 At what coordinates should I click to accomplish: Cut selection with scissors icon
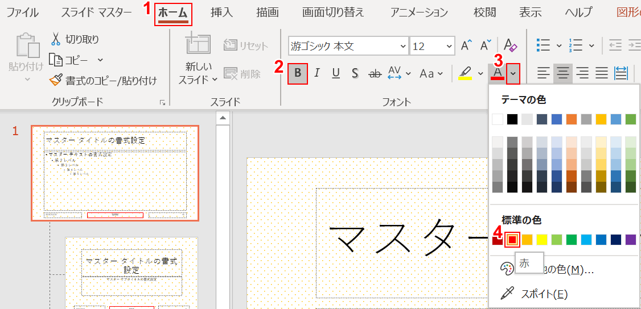point(56,39)
